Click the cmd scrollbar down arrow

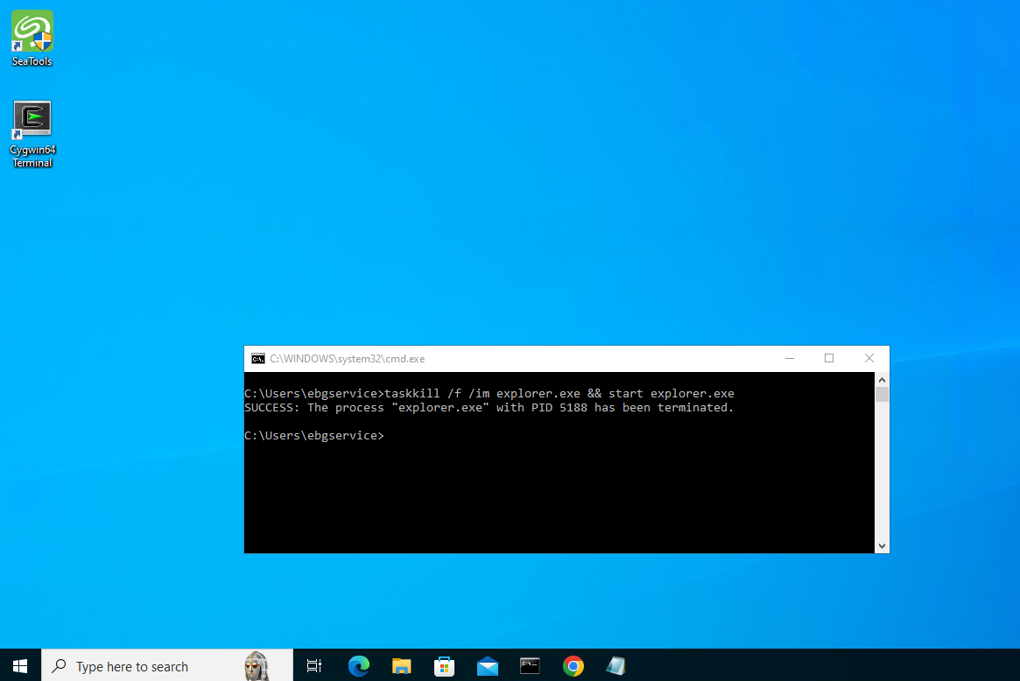click(882, 545)
